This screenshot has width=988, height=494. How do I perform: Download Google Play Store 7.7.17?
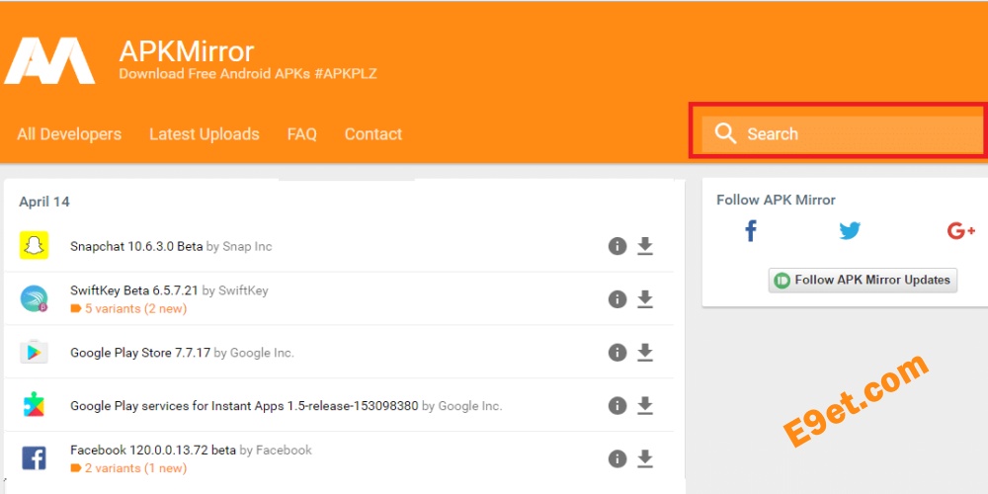(644, 353)
